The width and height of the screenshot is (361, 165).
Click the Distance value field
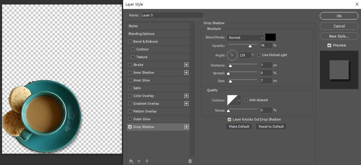[266, 65]
